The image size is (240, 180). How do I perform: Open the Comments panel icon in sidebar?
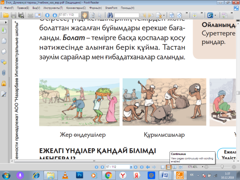point(4,62)
